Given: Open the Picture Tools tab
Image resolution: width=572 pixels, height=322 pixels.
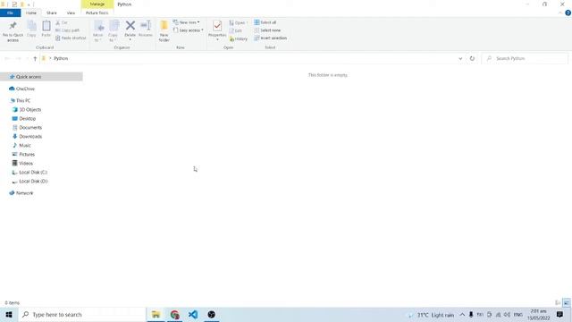Looking at the screenshot, I should point(97,13).
